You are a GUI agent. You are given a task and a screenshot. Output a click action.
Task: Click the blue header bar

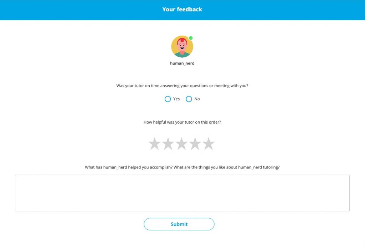point(71,9)
